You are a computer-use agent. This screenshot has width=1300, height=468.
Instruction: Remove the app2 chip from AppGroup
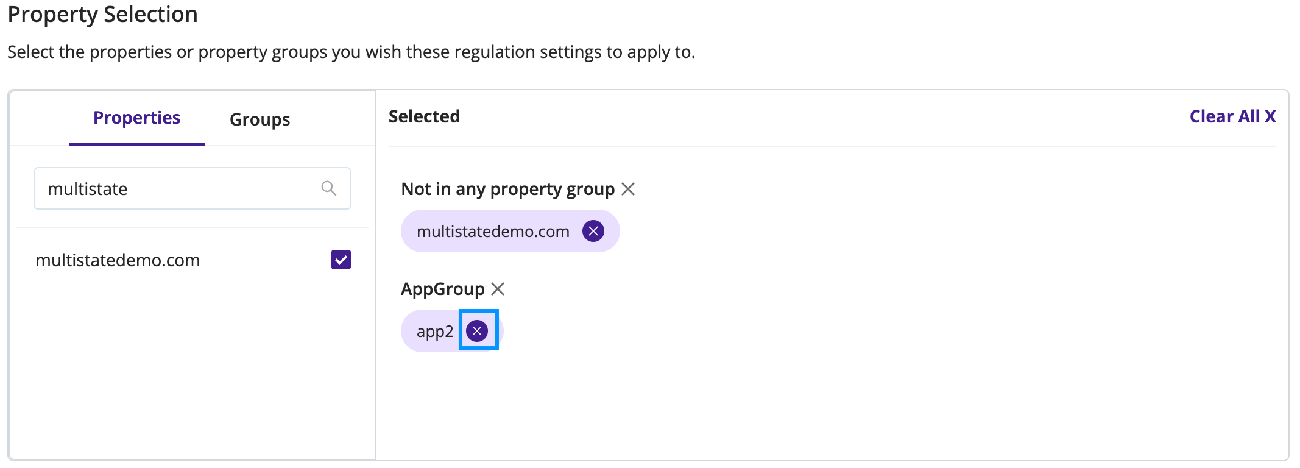[477, 331]
